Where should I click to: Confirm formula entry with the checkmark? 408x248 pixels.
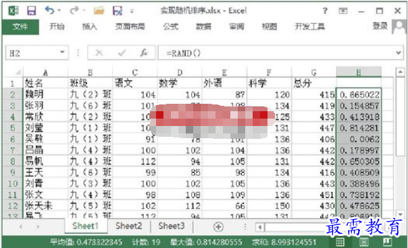tap(122, 53)
